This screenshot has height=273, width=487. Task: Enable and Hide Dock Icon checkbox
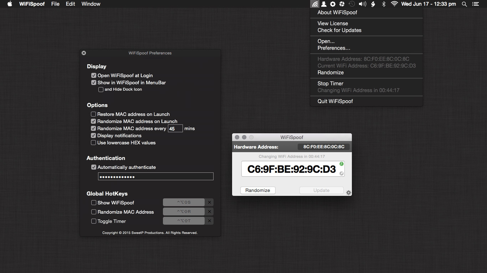point(101,90)
